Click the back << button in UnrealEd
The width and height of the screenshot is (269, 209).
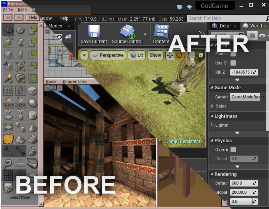pyautogui.click(x=8, y=18)
